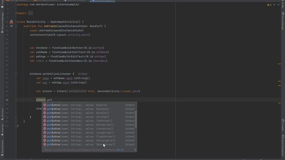Jump to the bottom warning stripe marker
The image size is (285, 160).
[279, 103]
